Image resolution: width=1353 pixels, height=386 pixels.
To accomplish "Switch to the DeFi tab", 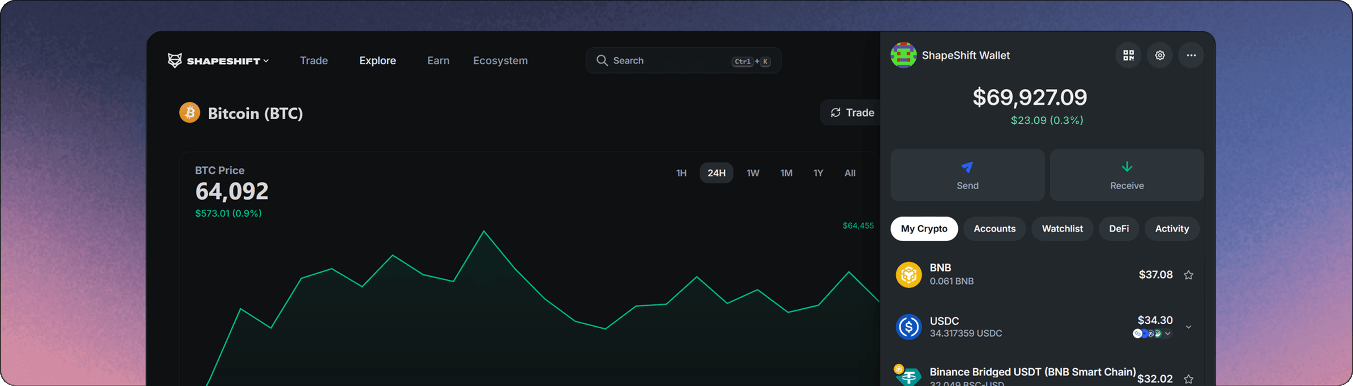I will point(1119,229).
